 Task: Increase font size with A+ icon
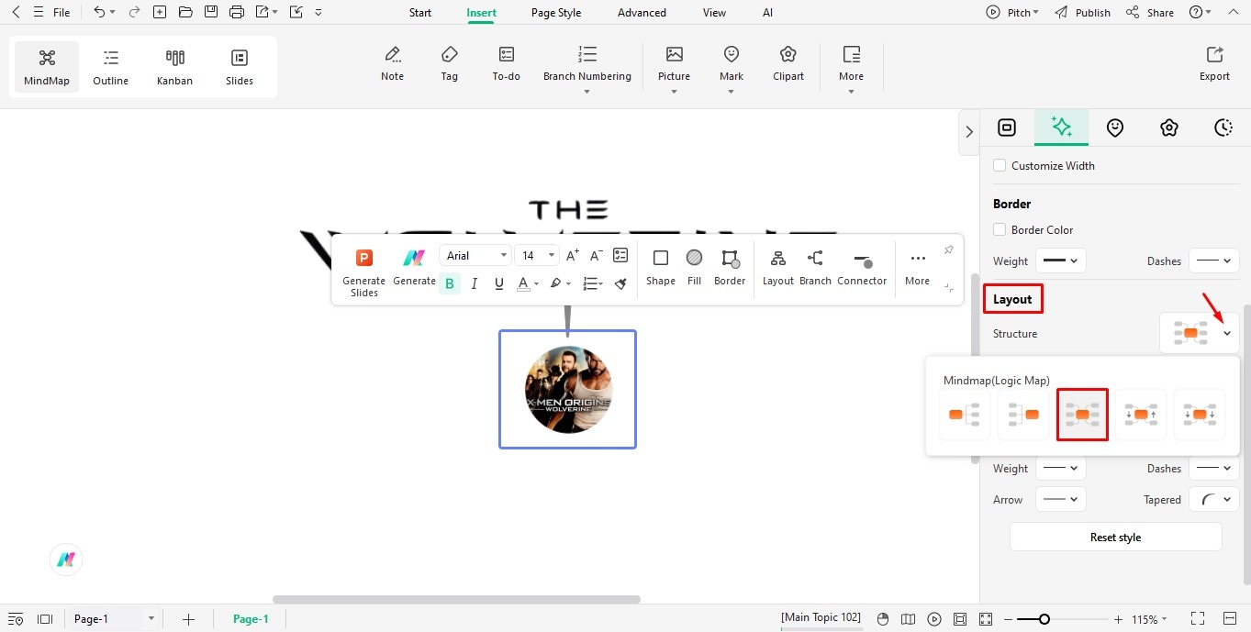click(572, 256)
